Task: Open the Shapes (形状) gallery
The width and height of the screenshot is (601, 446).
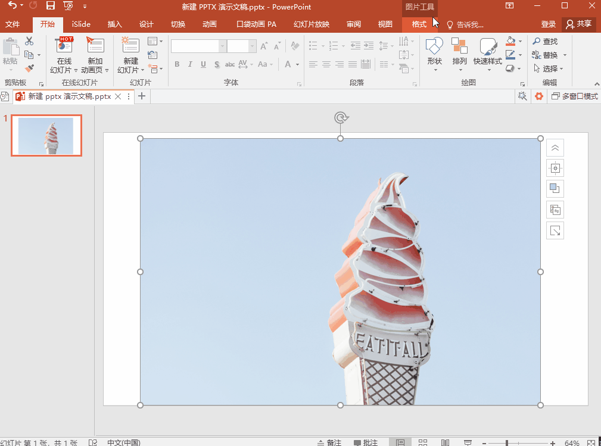Action: point(434,53)
